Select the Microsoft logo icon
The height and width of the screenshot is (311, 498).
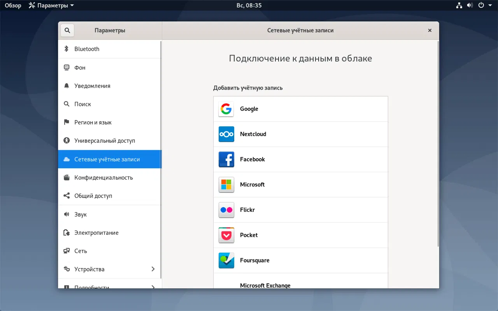[226, 185]
